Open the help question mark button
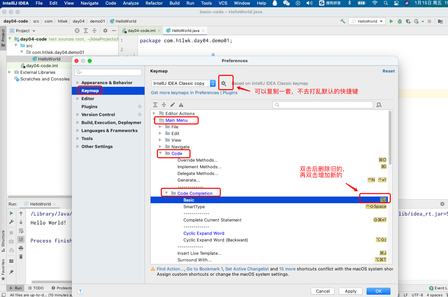448x297 pixels. click(x=80, y=291)
